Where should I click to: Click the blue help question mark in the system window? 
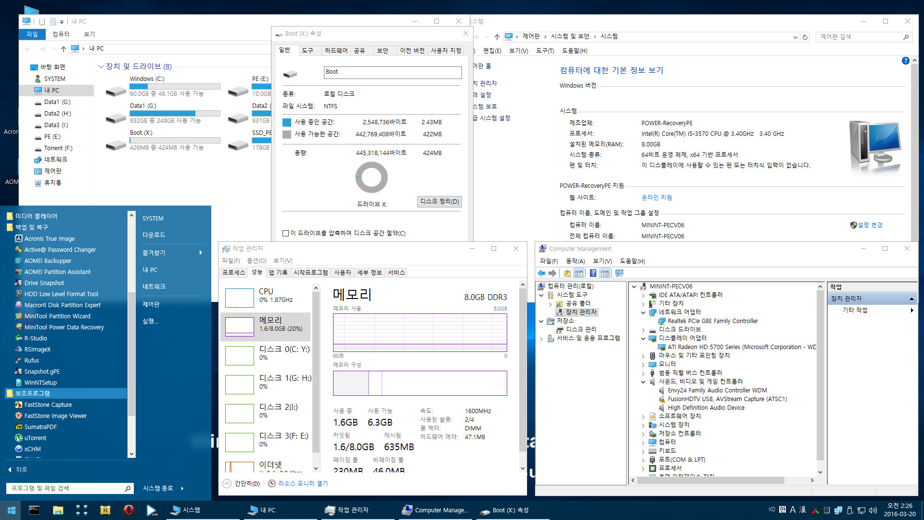pyautogui.click(x=905, y=61)
